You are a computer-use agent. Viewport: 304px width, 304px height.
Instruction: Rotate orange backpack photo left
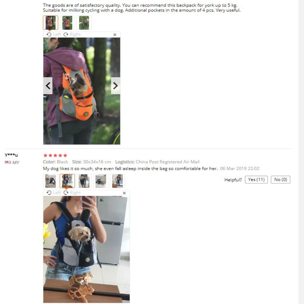[x=54, y=35]
